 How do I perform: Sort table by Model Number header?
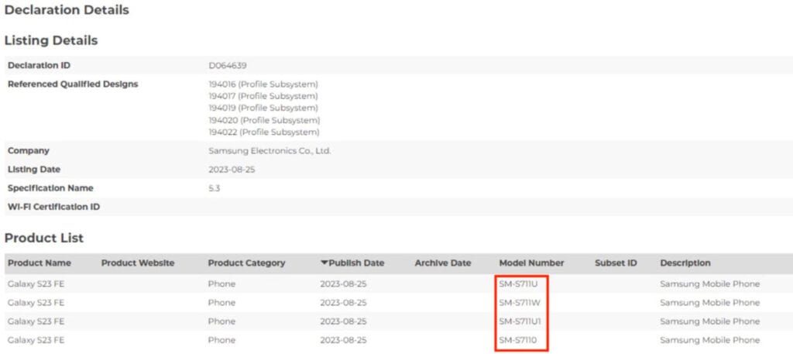pyautogui.click(x=531, y=263)
